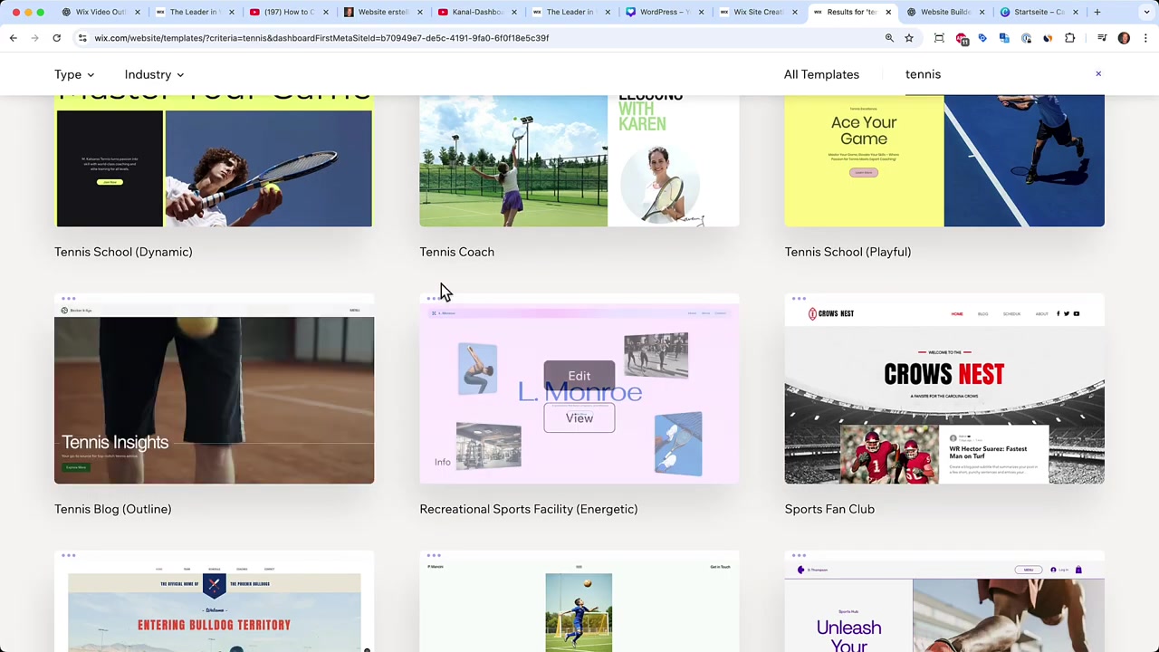
Task: Open the tab search dropdown arrow
Action: pyautogui.click(x=1145, y=12)
